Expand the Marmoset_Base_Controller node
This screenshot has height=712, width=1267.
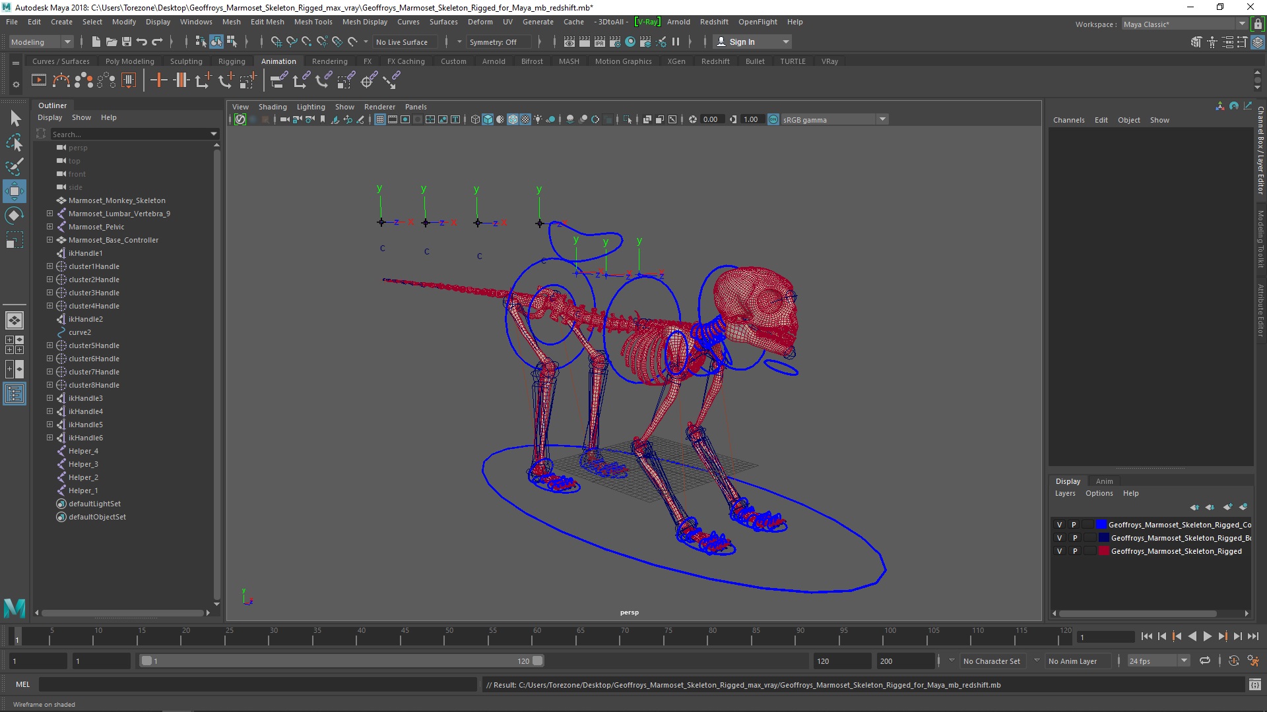[x=49, y=240]
